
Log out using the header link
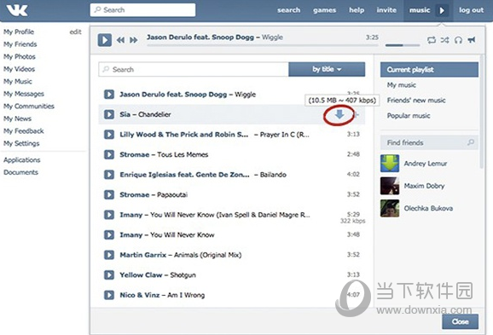point(471,10)
